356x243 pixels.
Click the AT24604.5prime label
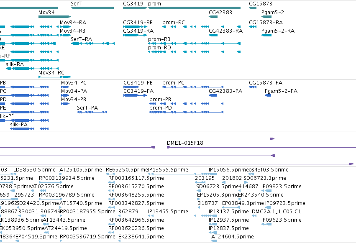(233, 237)
